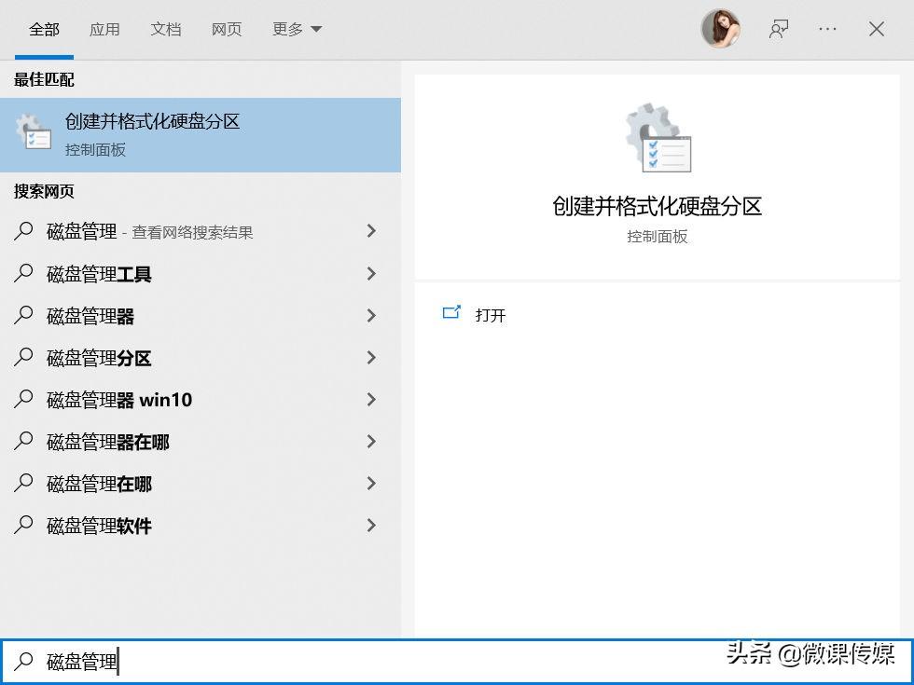Switch to the 文档 tab
Viewport: 914px width, 685px height.
coord(165,29)
